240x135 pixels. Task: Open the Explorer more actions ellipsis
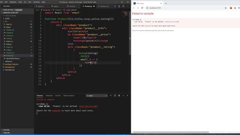coord(30,6)
